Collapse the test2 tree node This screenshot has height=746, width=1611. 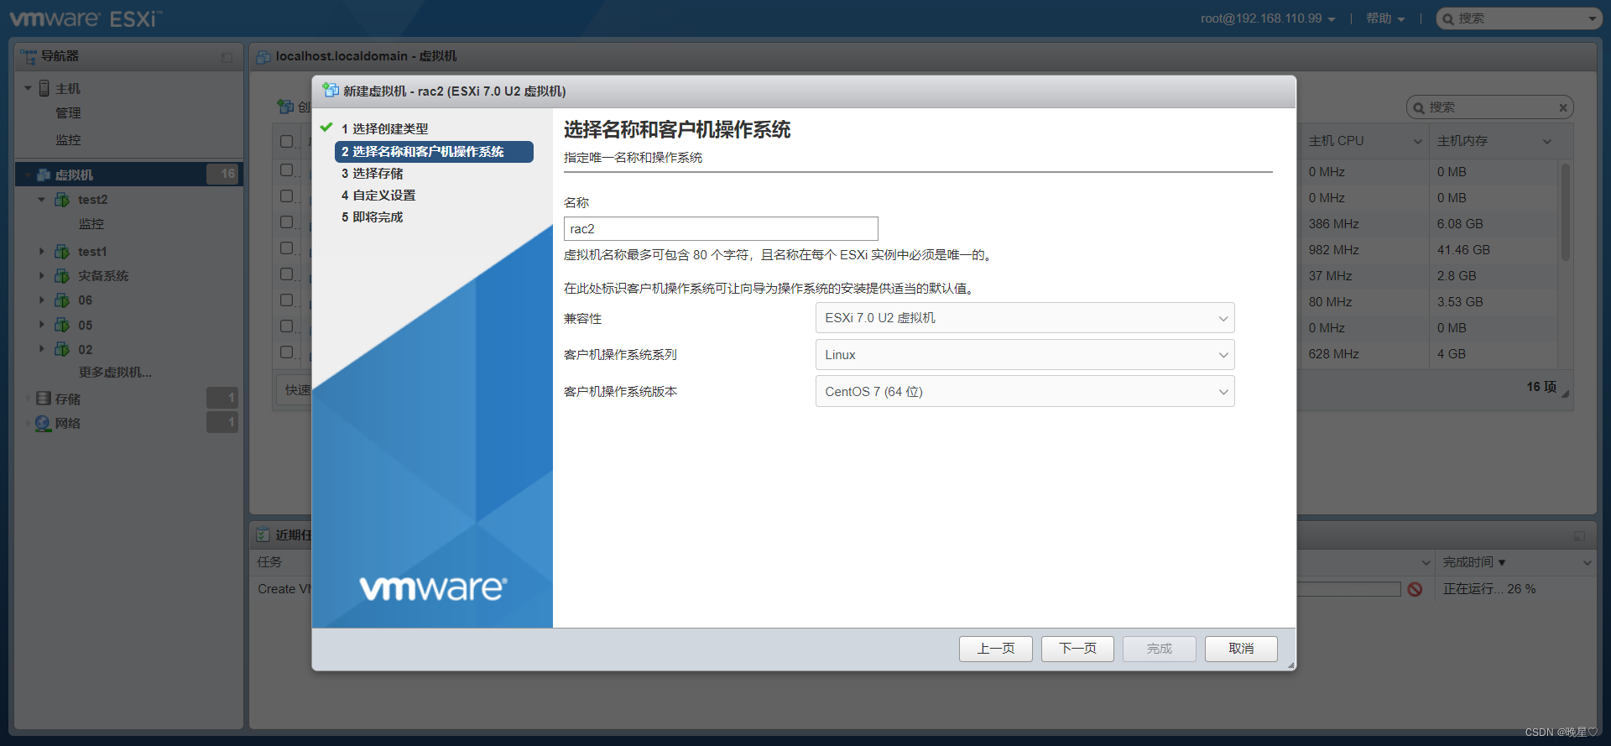click(x=42, y=200)
